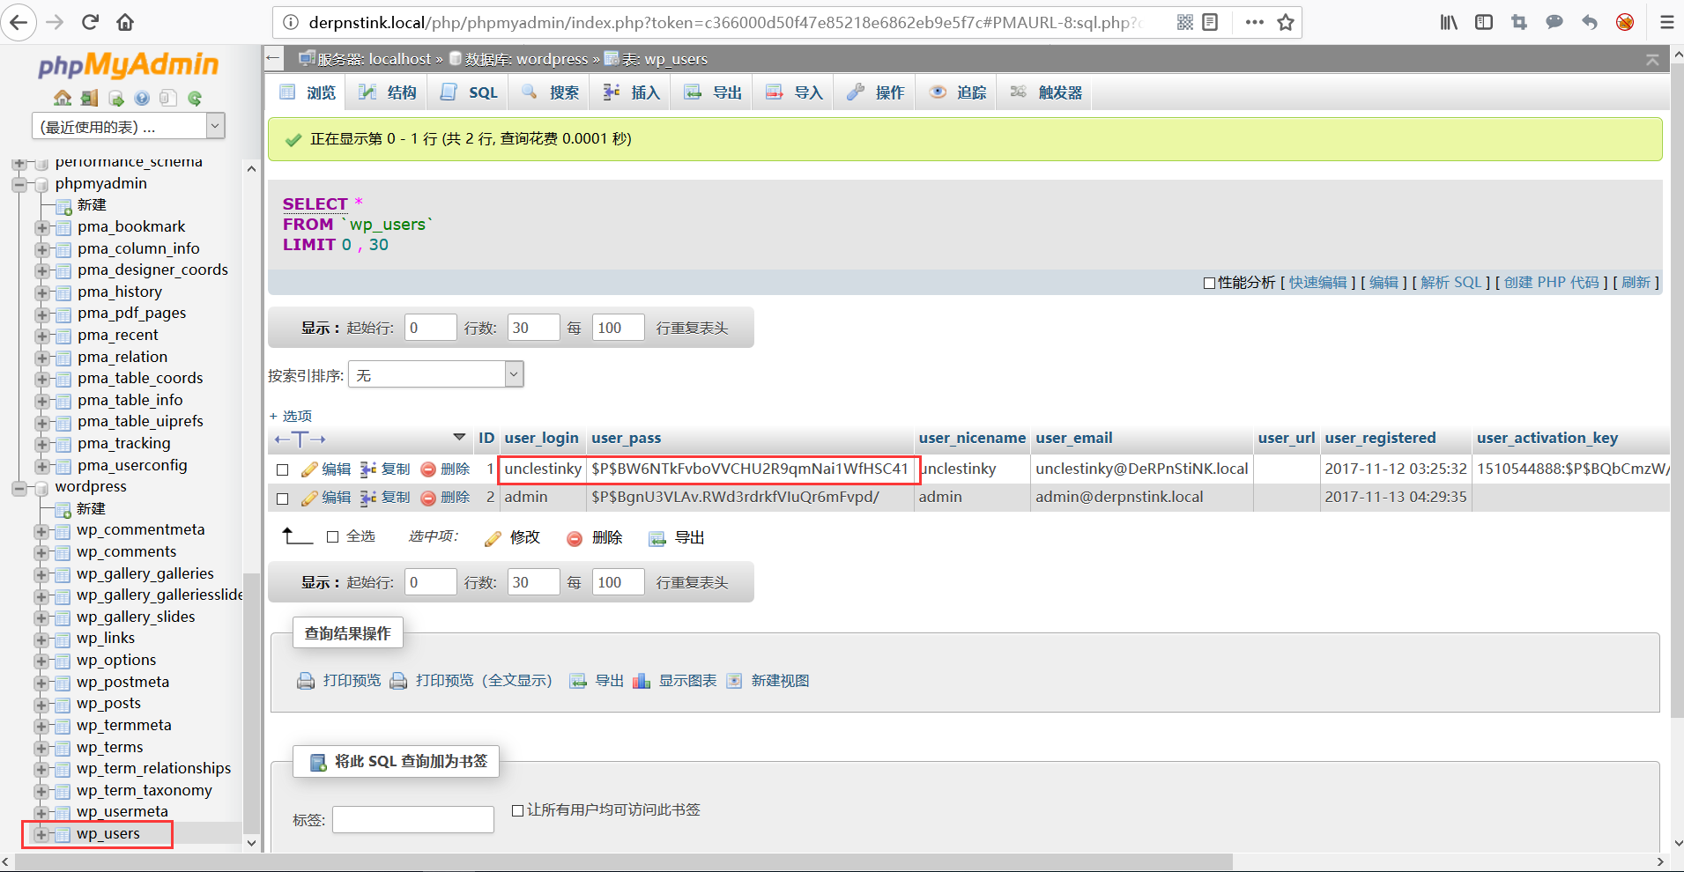Collapse the wordpress database tree node

[19, 488]
